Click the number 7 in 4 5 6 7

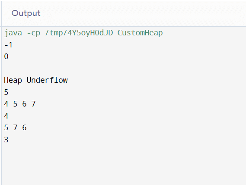tap(33, 104)
